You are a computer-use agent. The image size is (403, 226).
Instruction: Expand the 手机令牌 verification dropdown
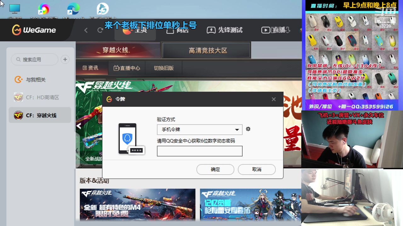pyautogui.click(x=200, y=130)
